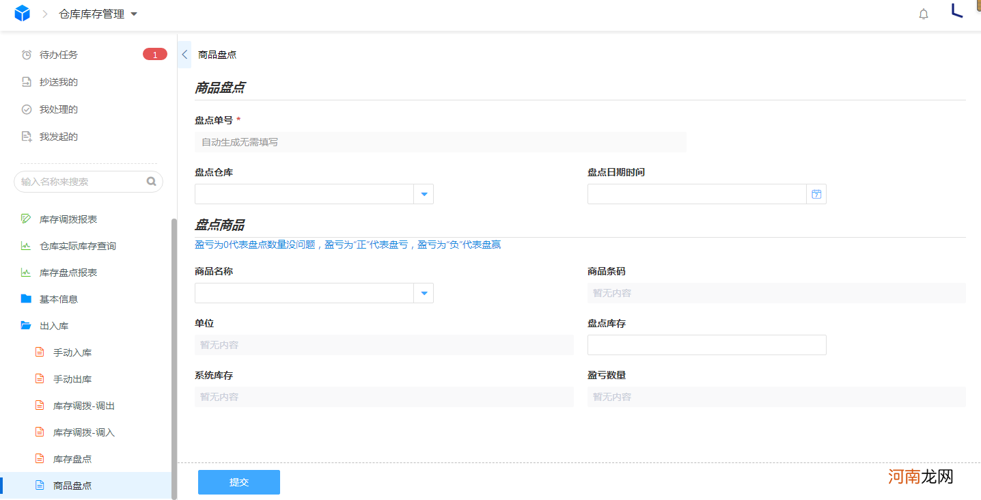Click the form icon beside 库存调拨-调入

click(x=40, y=432)
